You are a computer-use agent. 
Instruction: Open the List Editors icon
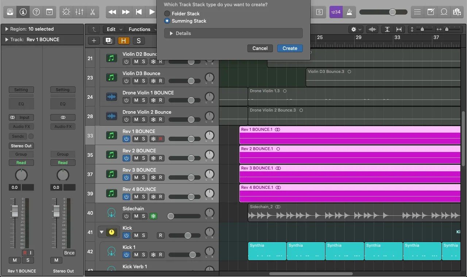pyautogui.click(x=417, y=12)
